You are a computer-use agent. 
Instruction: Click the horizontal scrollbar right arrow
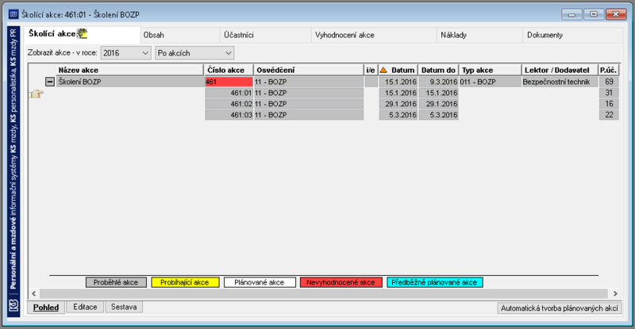point(615,294)
